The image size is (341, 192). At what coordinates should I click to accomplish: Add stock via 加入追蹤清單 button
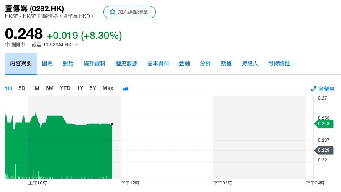[129, 12]
